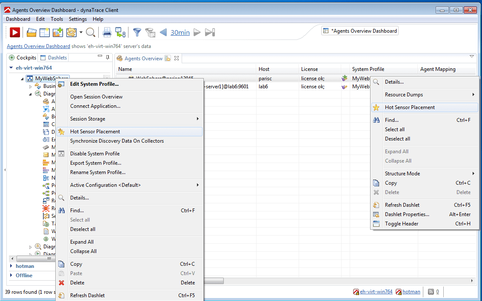Choose Edit System Profile... in context menu
482x301 pixels.
click(x=129, y=84)
